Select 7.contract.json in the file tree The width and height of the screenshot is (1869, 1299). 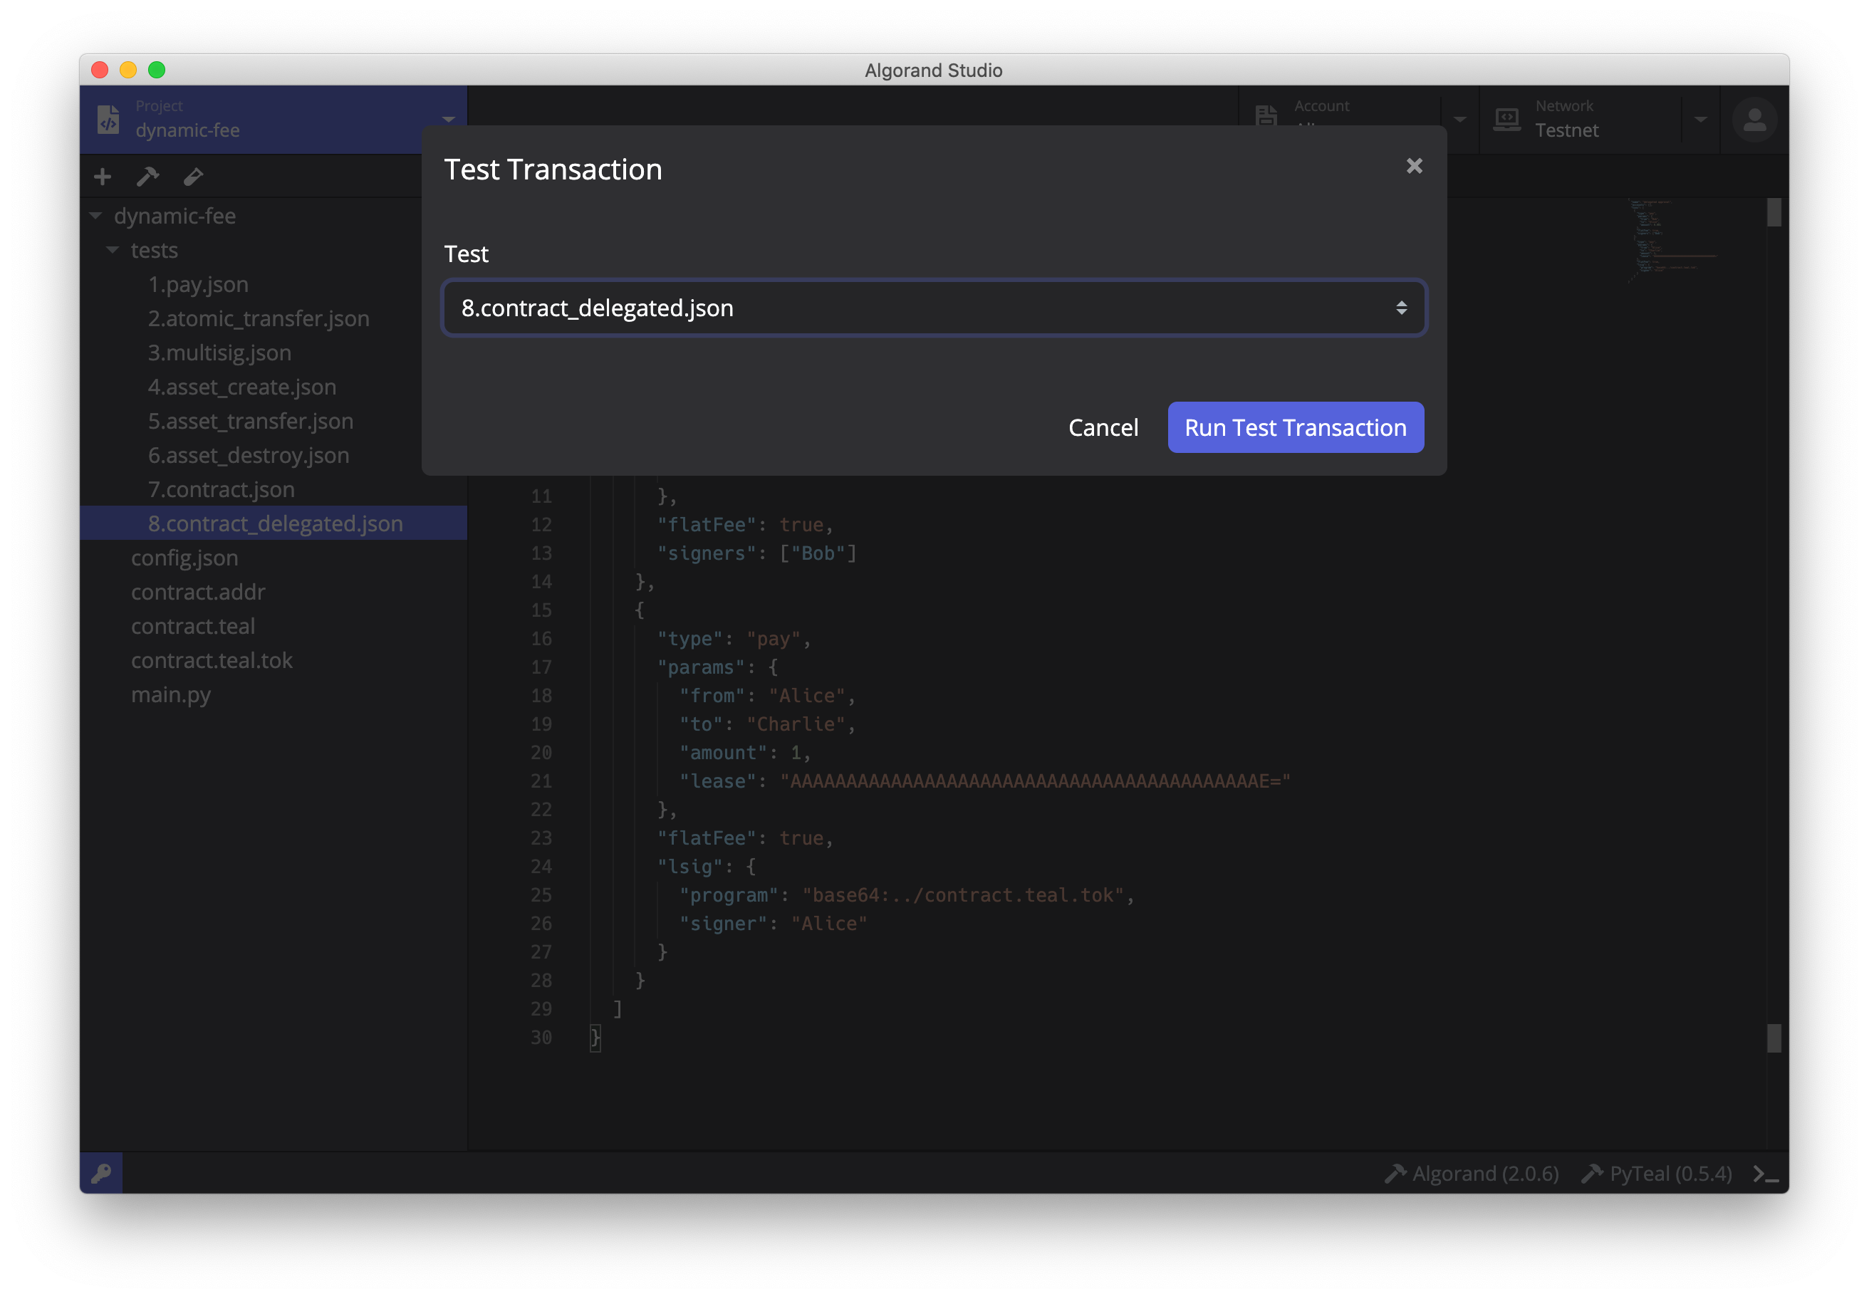point(221,489)
